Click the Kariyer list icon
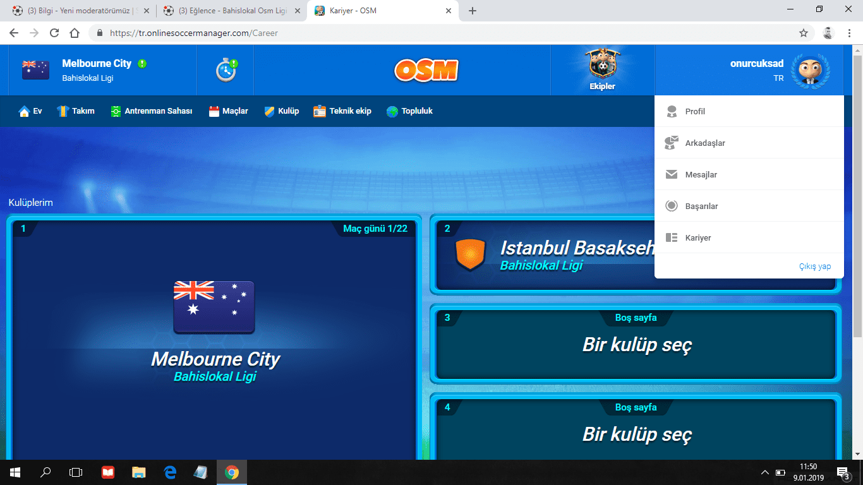 [672, 237]
